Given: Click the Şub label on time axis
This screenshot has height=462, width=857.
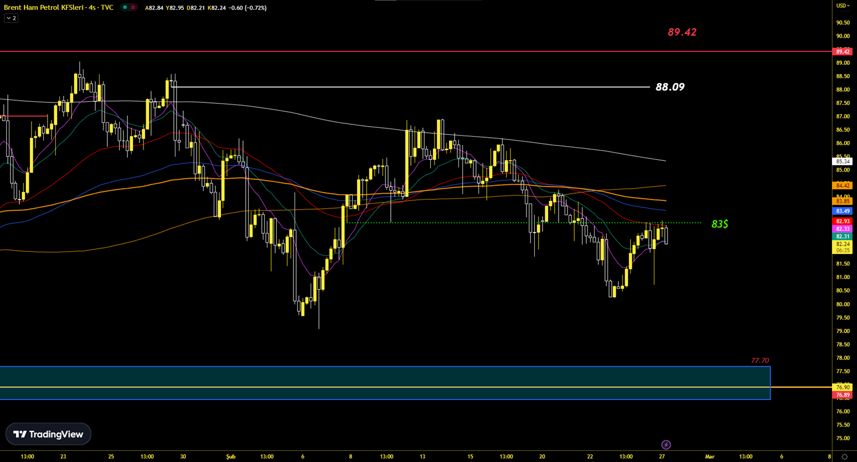Looking at the screenshot, I should (x=231, y=456).
